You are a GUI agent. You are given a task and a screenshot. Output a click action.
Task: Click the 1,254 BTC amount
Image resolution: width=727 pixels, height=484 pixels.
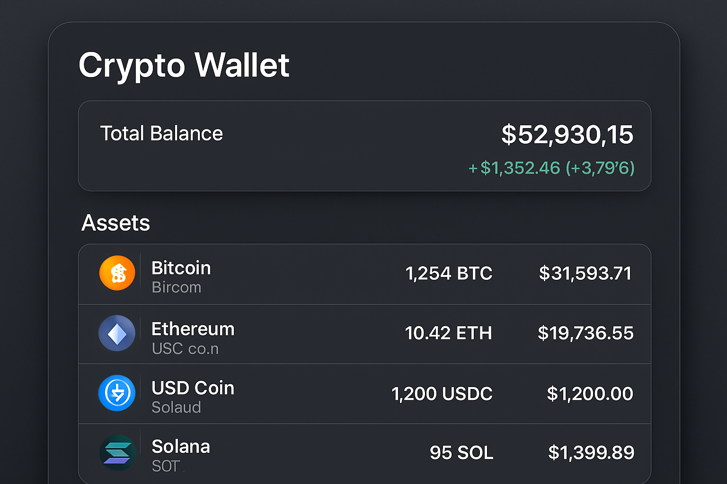(x=449, y=273)
